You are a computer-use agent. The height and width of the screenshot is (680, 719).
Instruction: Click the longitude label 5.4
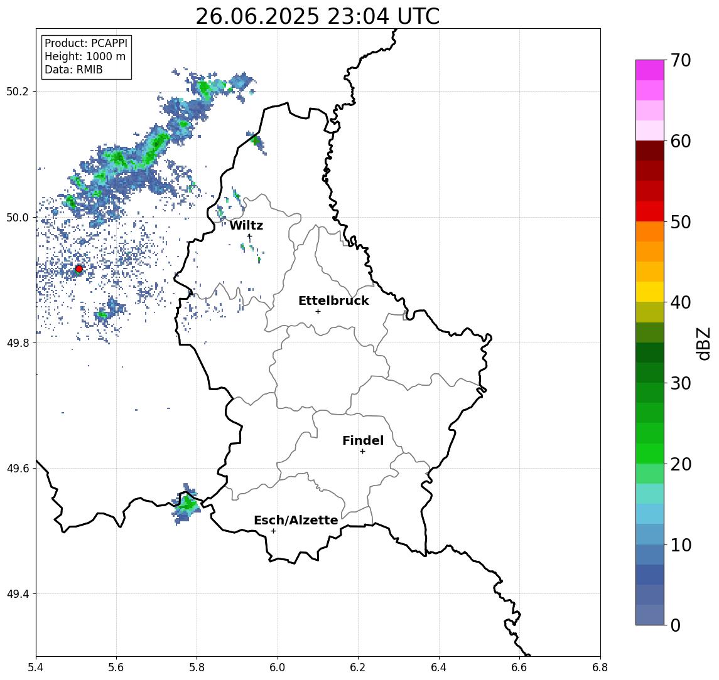(x=36, y=667)
